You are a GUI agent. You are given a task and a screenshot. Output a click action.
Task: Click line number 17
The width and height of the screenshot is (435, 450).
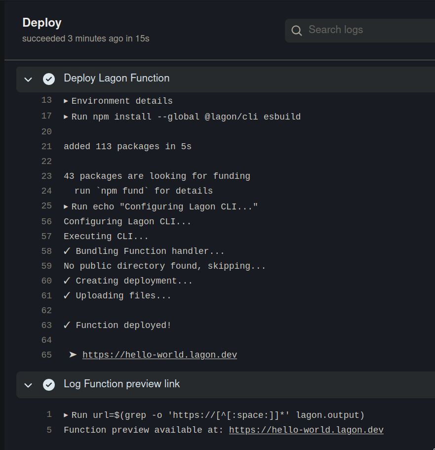point(46,116)
